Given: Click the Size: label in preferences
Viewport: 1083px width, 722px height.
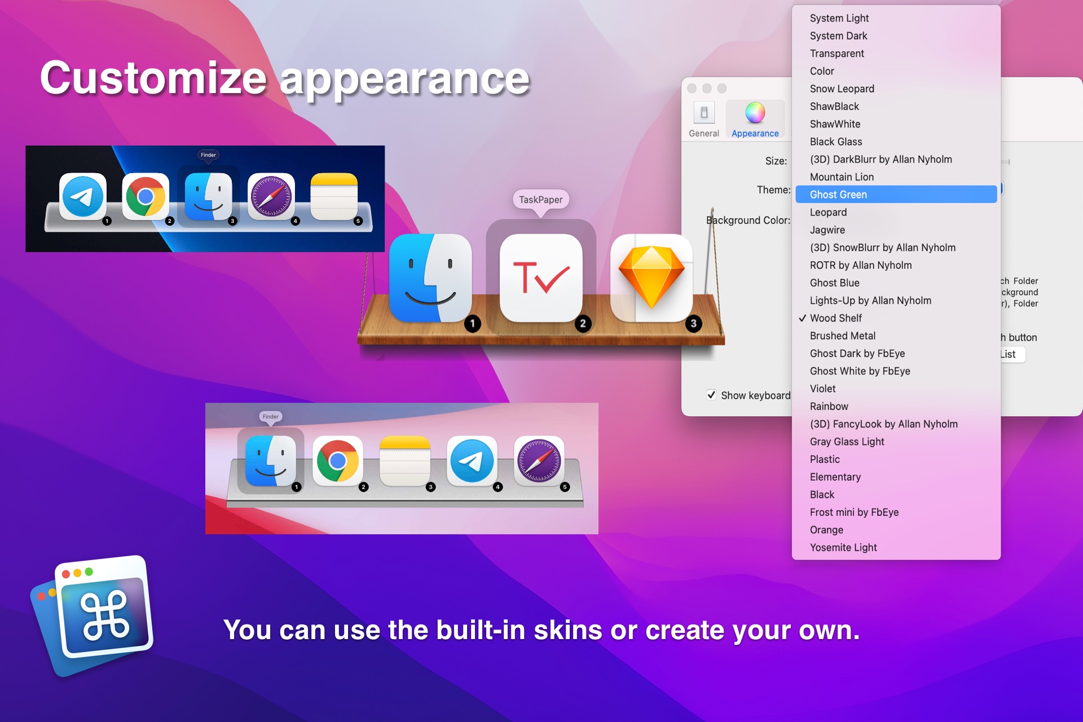Looking at the screenshot, I should pos(776,161).
